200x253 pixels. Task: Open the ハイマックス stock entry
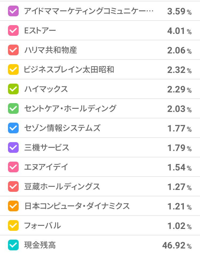[x=46, y=89]
